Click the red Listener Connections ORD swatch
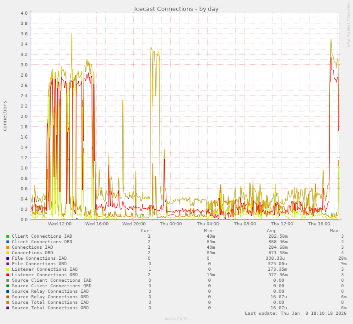The width and height of the screenshot is (353, 324). point(8,275)
